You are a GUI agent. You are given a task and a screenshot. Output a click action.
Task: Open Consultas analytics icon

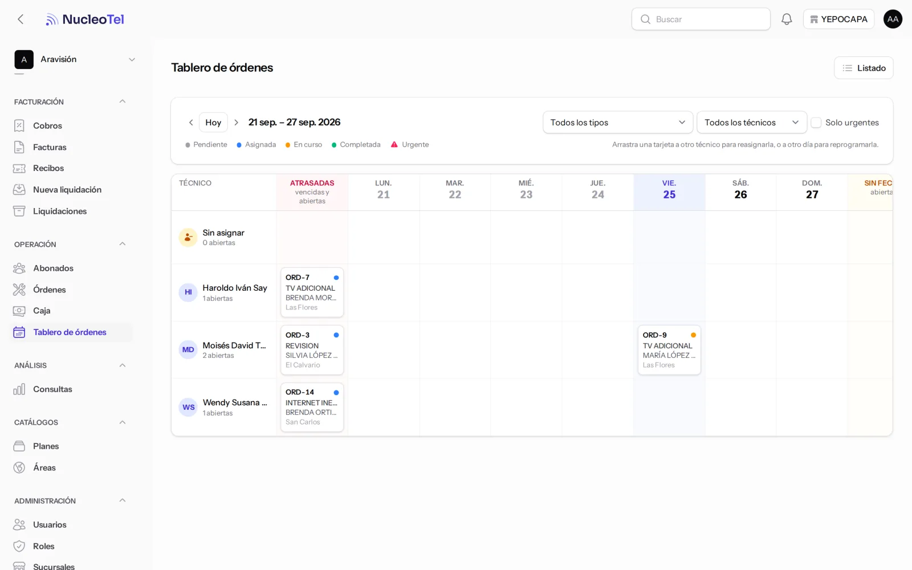point(19,389)
